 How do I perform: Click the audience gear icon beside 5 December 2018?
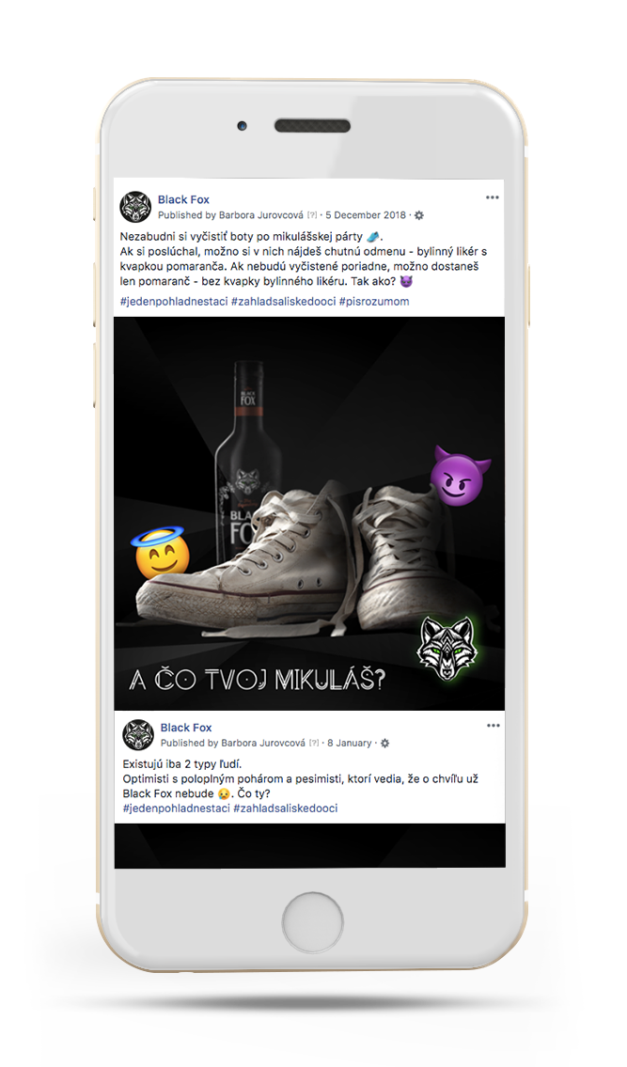419,215
